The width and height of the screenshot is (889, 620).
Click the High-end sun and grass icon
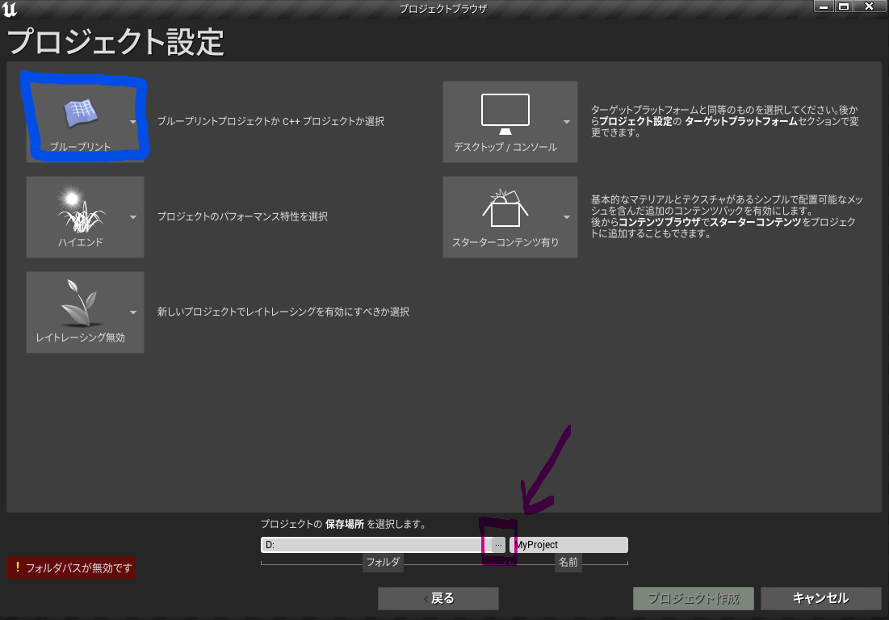point(81,209)
